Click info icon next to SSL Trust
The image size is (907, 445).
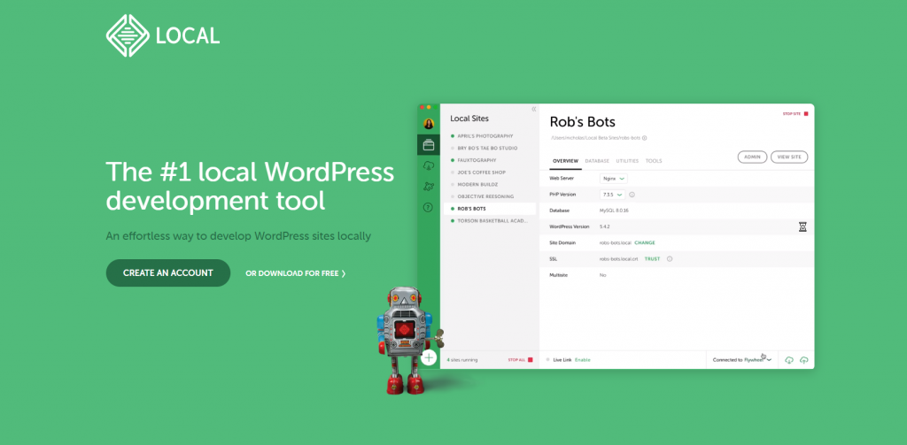(x=670, y=259)
